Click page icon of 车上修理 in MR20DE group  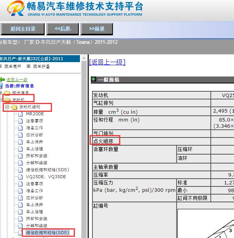point(21,149)
